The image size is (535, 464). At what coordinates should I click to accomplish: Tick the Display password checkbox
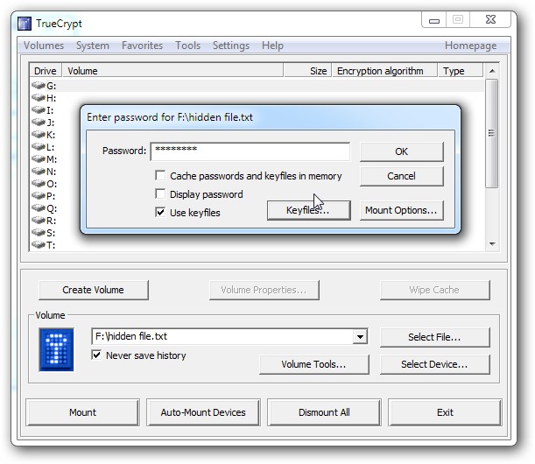(160, 193)
